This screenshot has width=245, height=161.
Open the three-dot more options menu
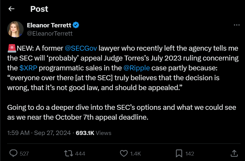(236, 25)
